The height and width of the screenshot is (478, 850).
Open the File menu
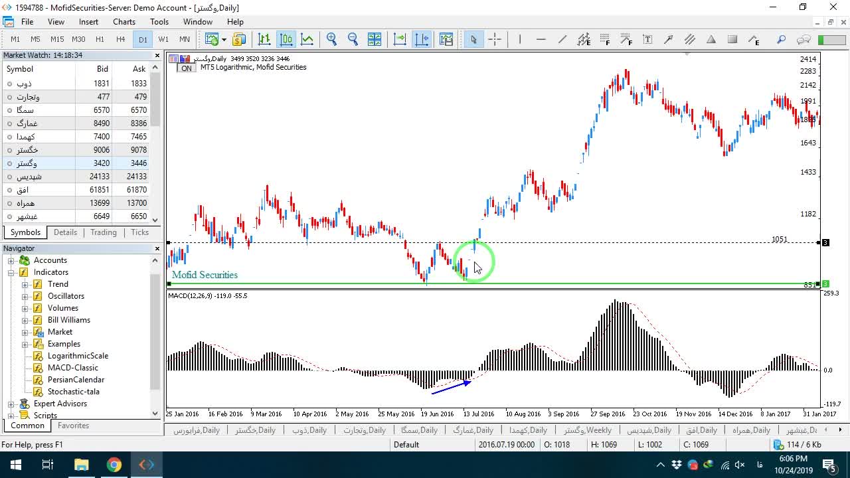pyautogui.click(x=27, y=22)
